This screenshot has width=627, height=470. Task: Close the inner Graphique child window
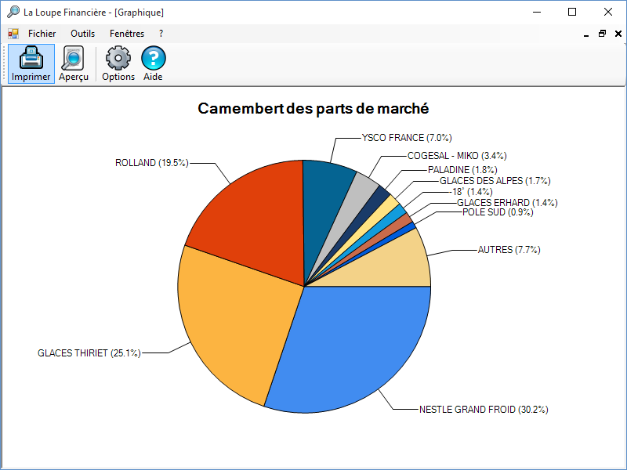(x=618, y=34)
